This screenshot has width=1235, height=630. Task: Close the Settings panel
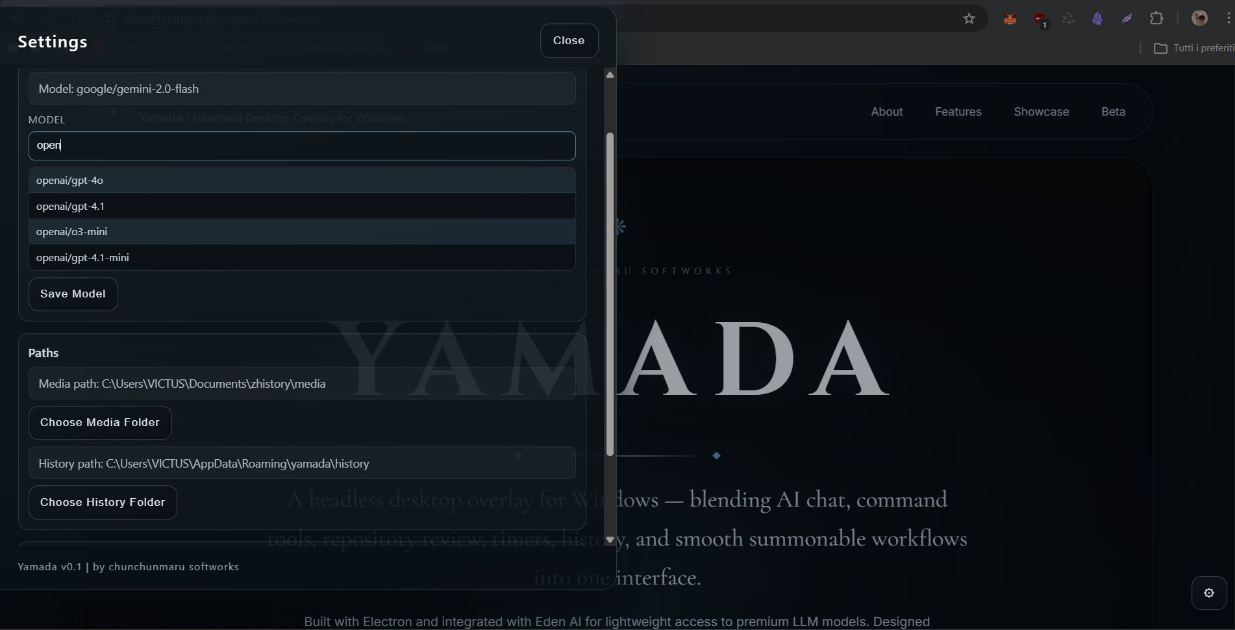click(x=569, y=40)
